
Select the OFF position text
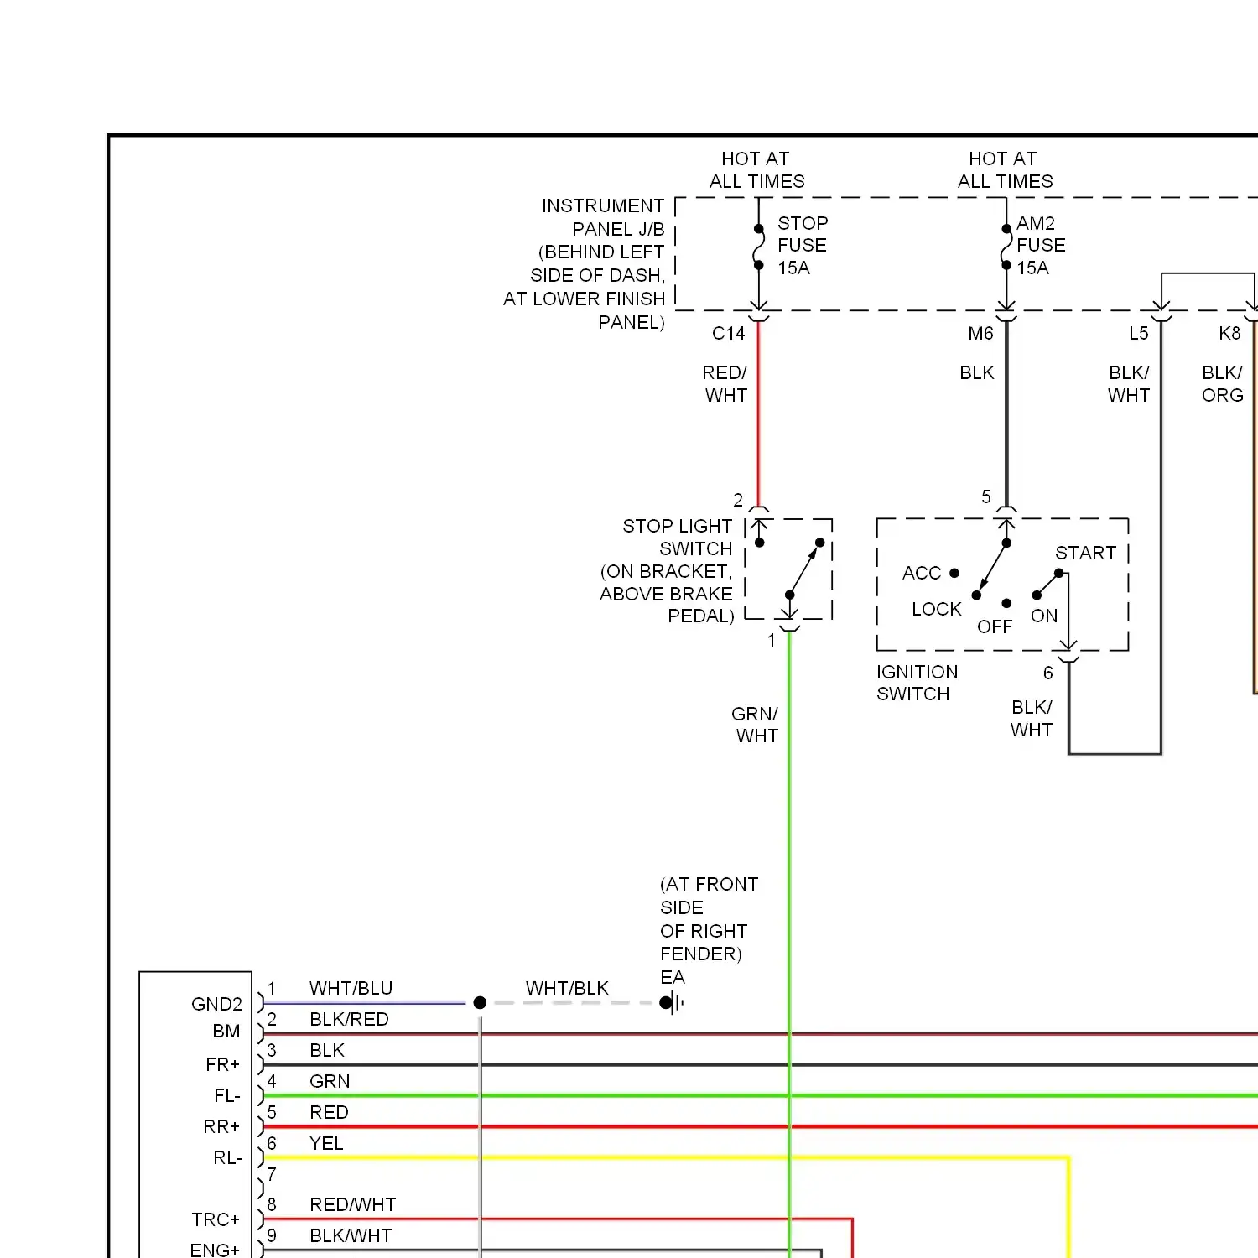995,627
